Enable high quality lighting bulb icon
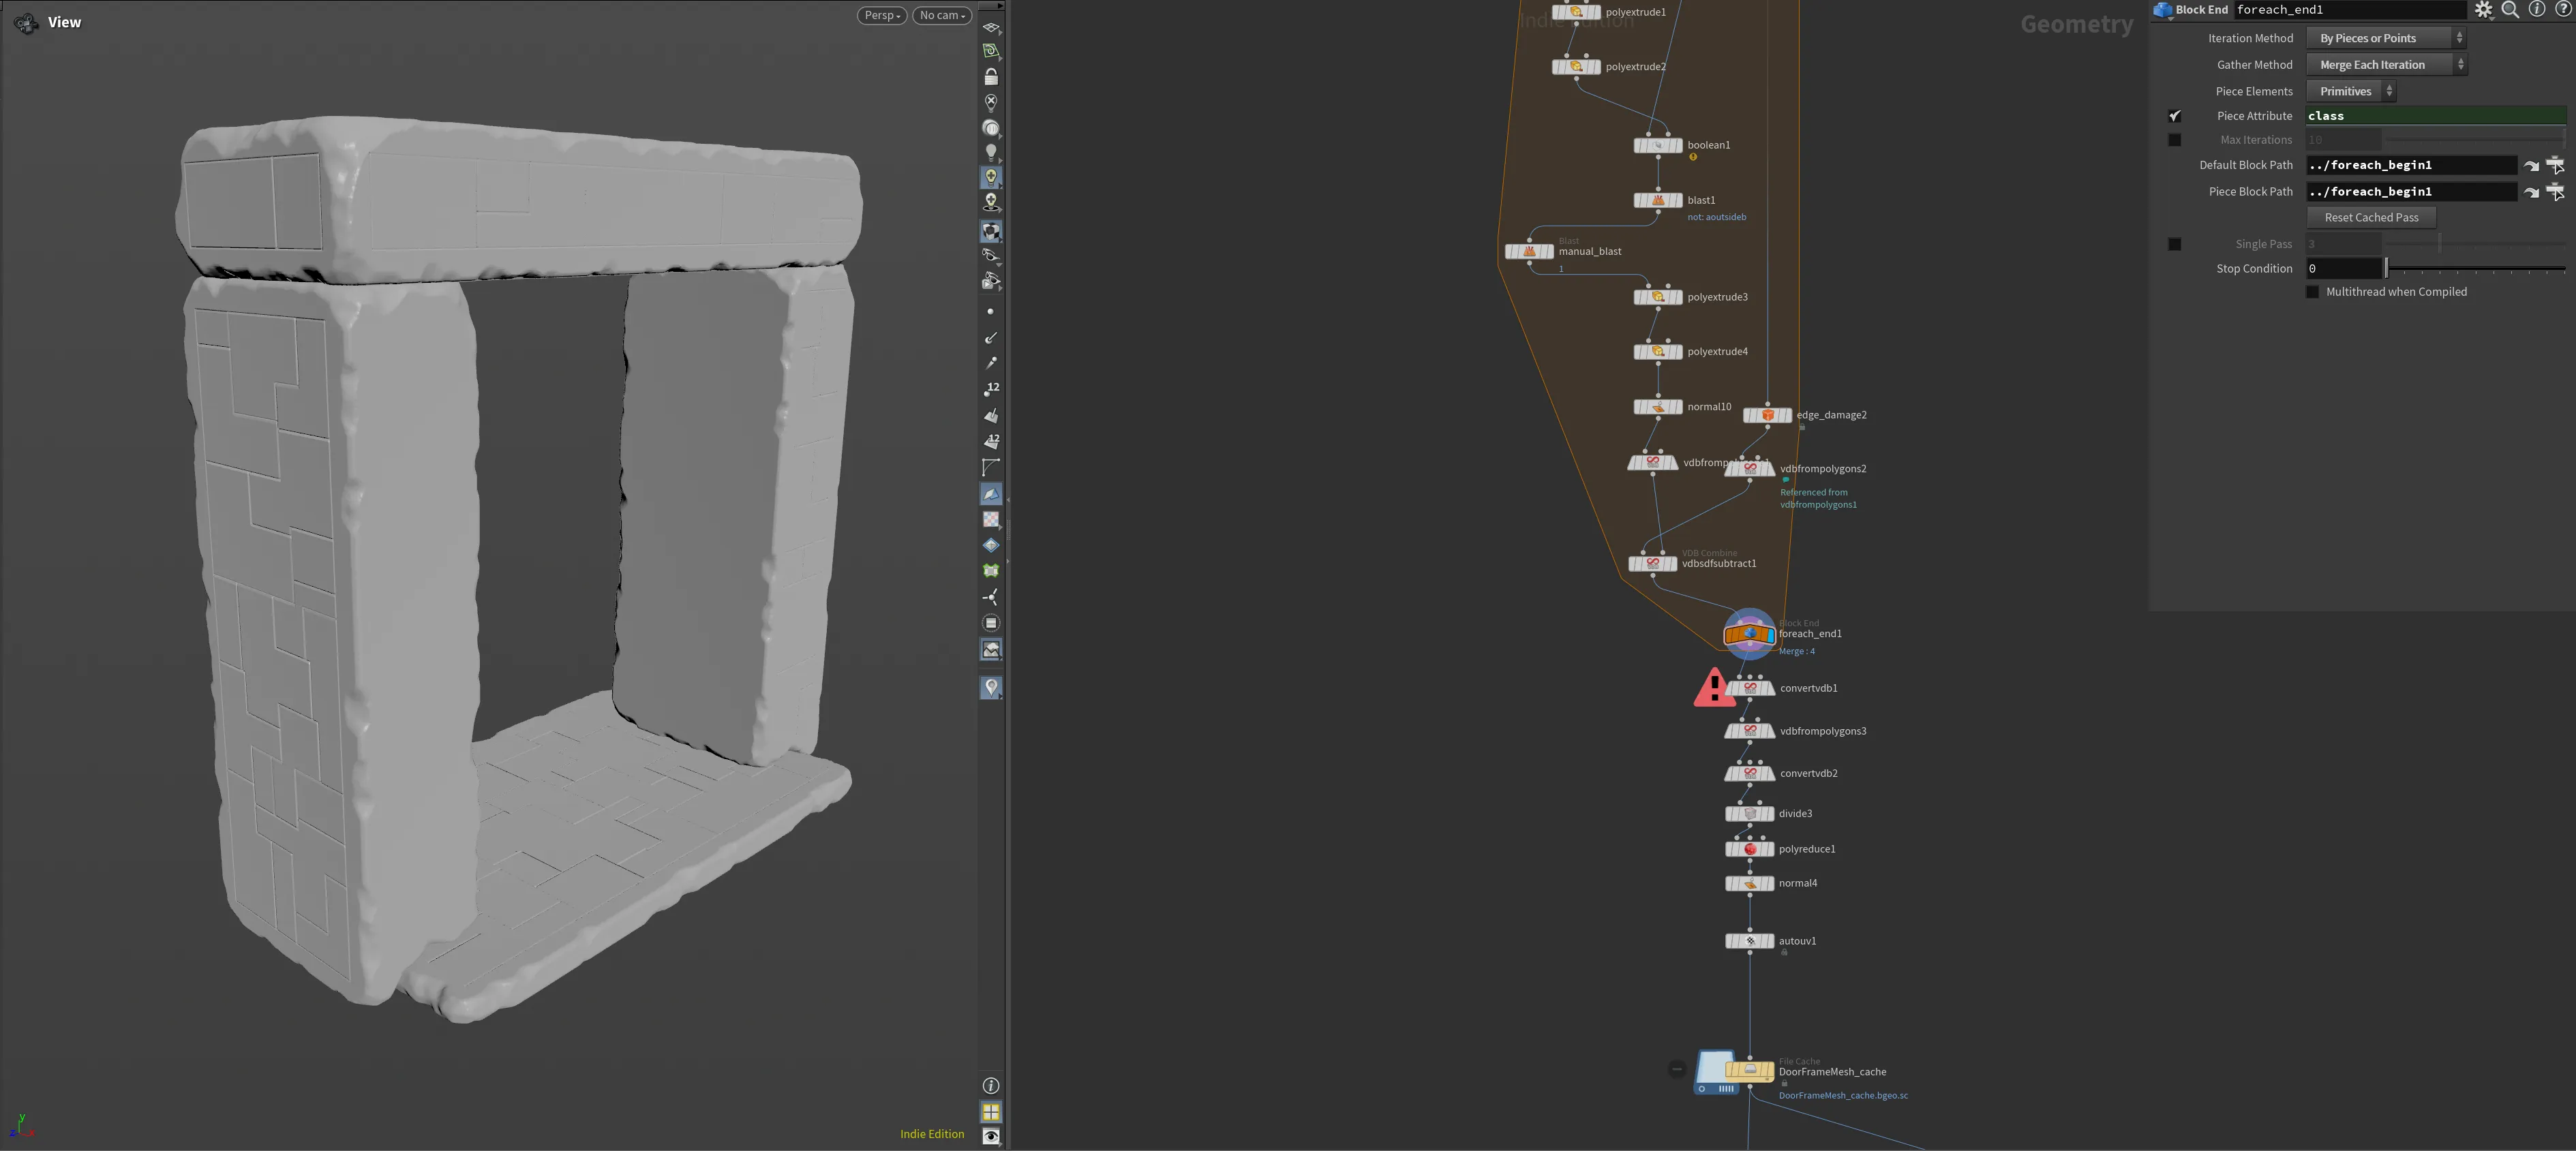 [x=991, y=177]
